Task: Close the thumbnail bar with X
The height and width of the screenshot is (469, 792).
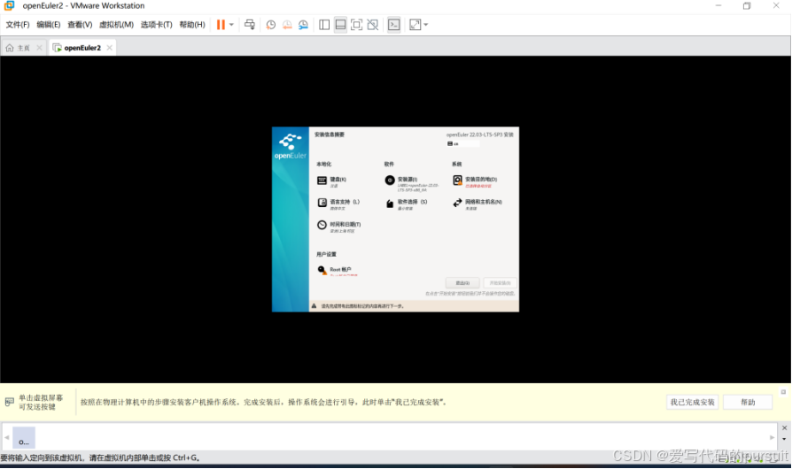Action: [784, 428]
